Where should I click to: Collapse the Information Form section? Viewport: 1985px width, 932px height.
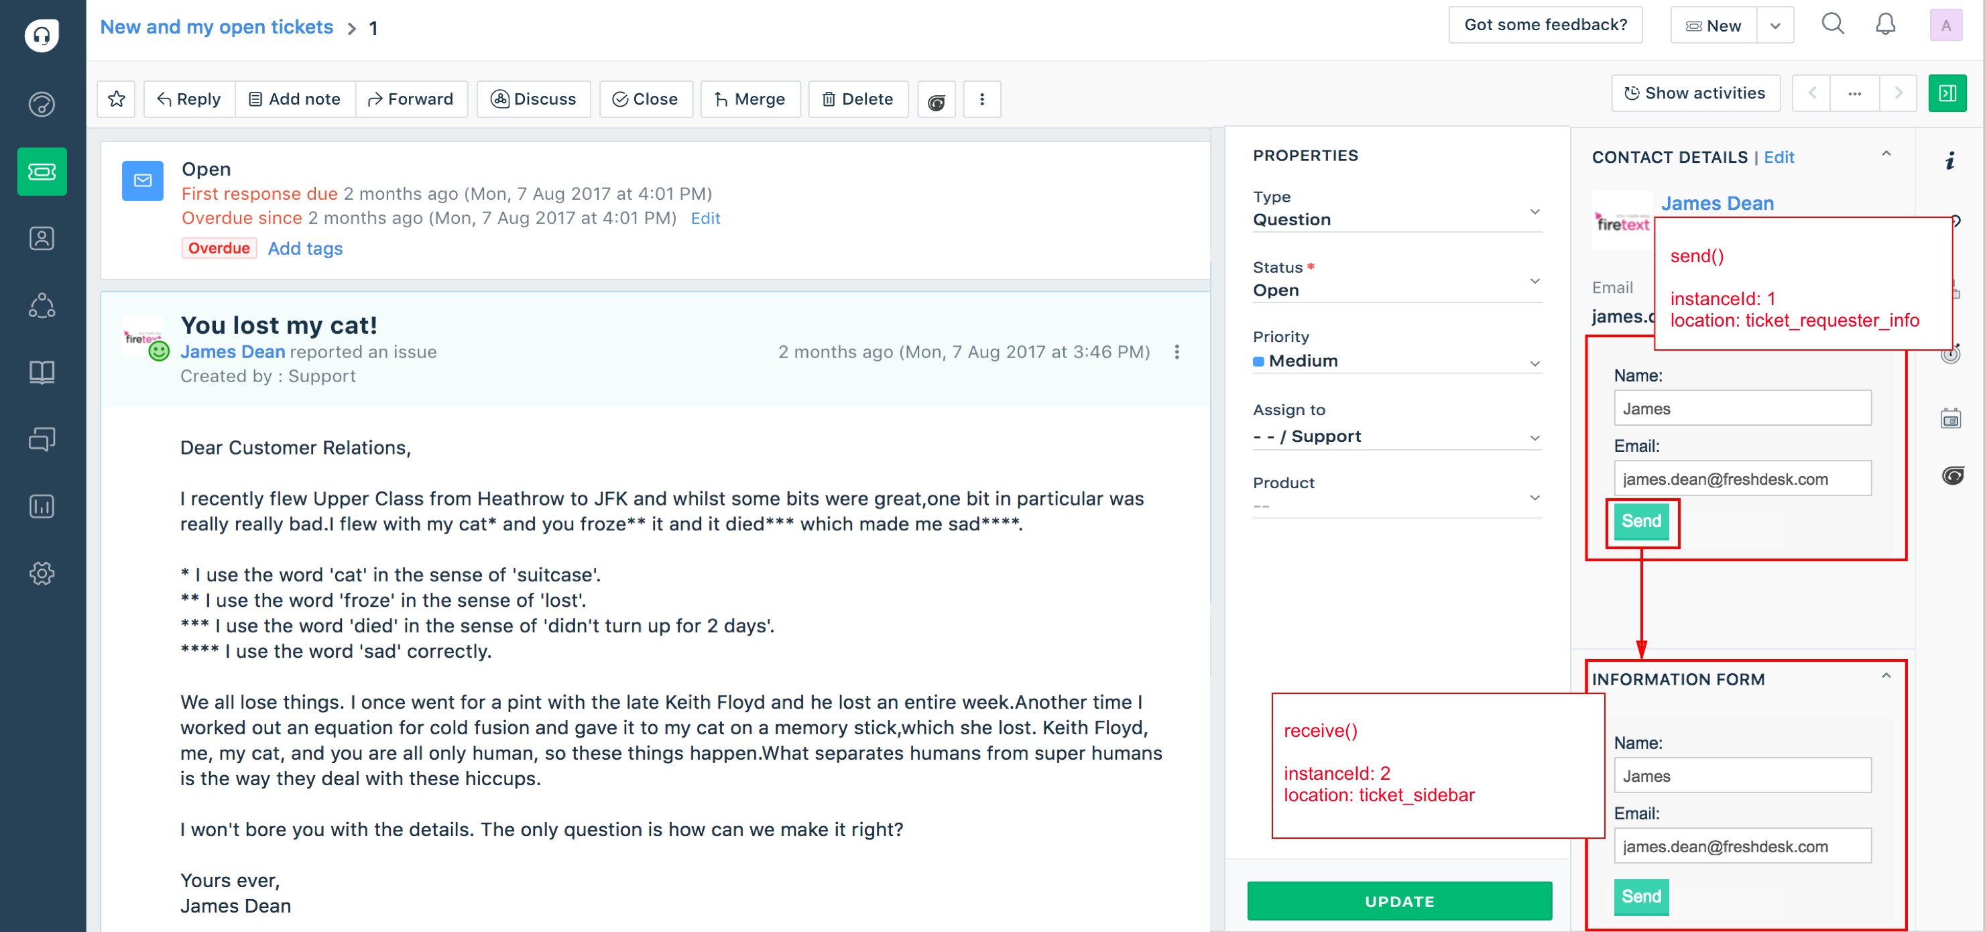point(1886,676)
